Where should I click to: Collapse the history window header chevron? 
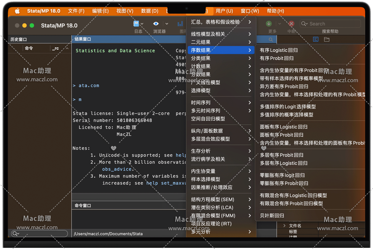pyautogui.click(x=67, y=48)
